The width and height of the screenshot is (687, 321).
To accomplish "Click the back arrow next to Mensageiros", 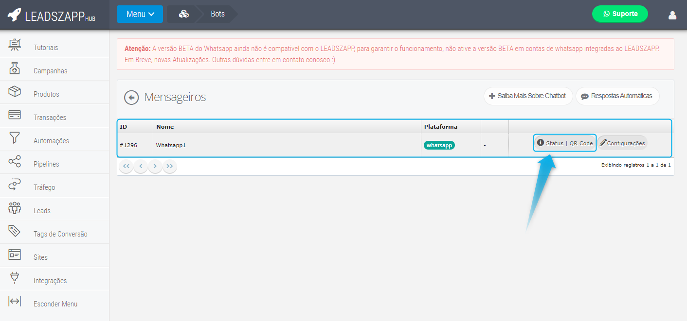I will [131, 98].
